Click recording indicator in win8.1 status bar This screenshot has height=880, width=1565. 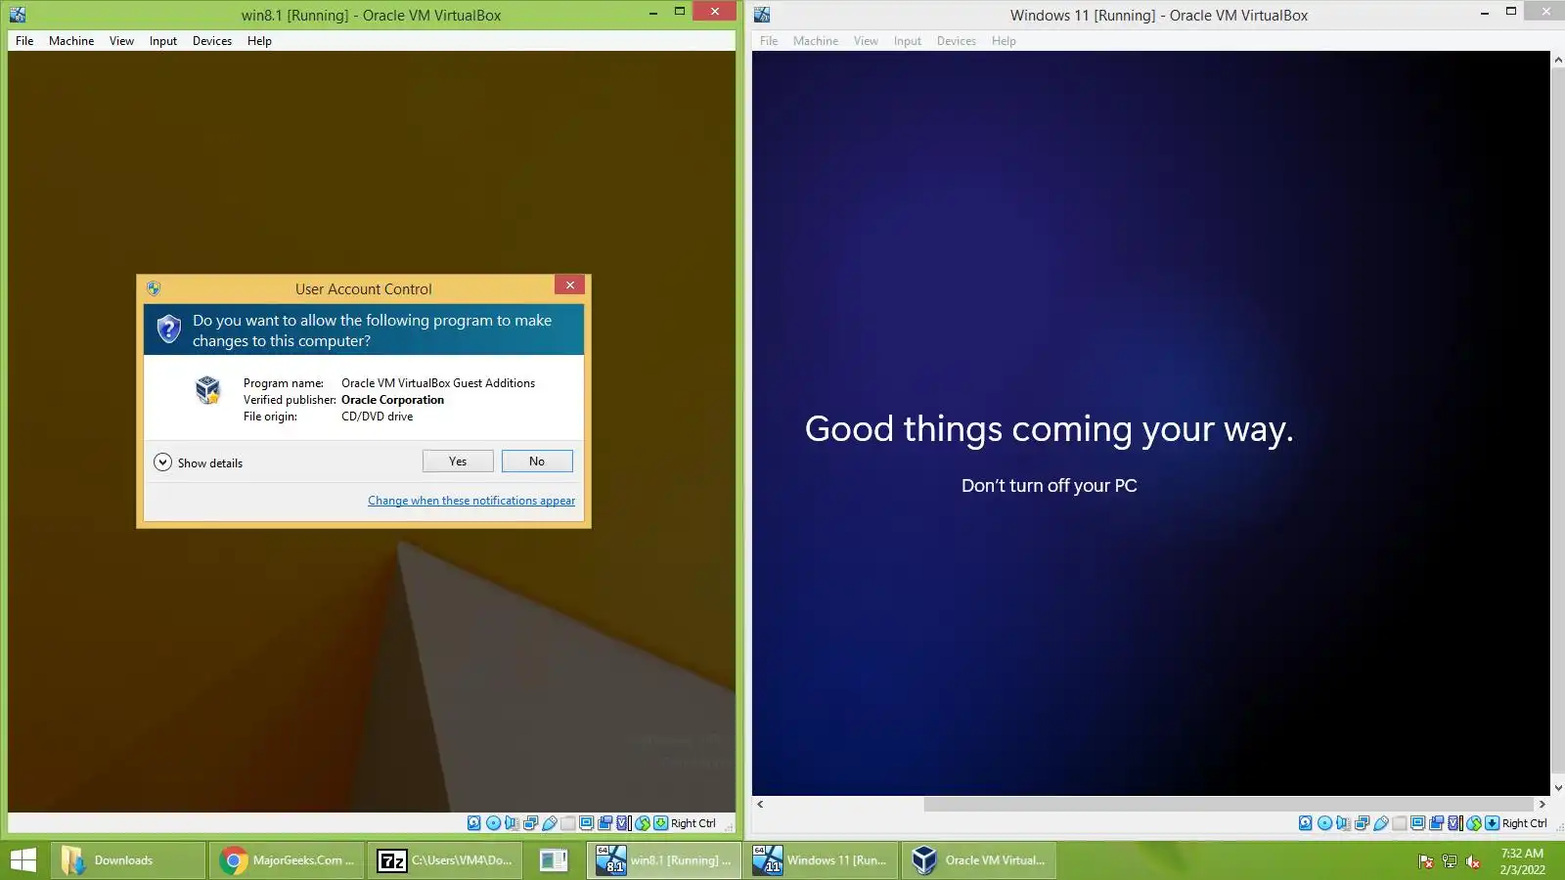tap(605, 823)
